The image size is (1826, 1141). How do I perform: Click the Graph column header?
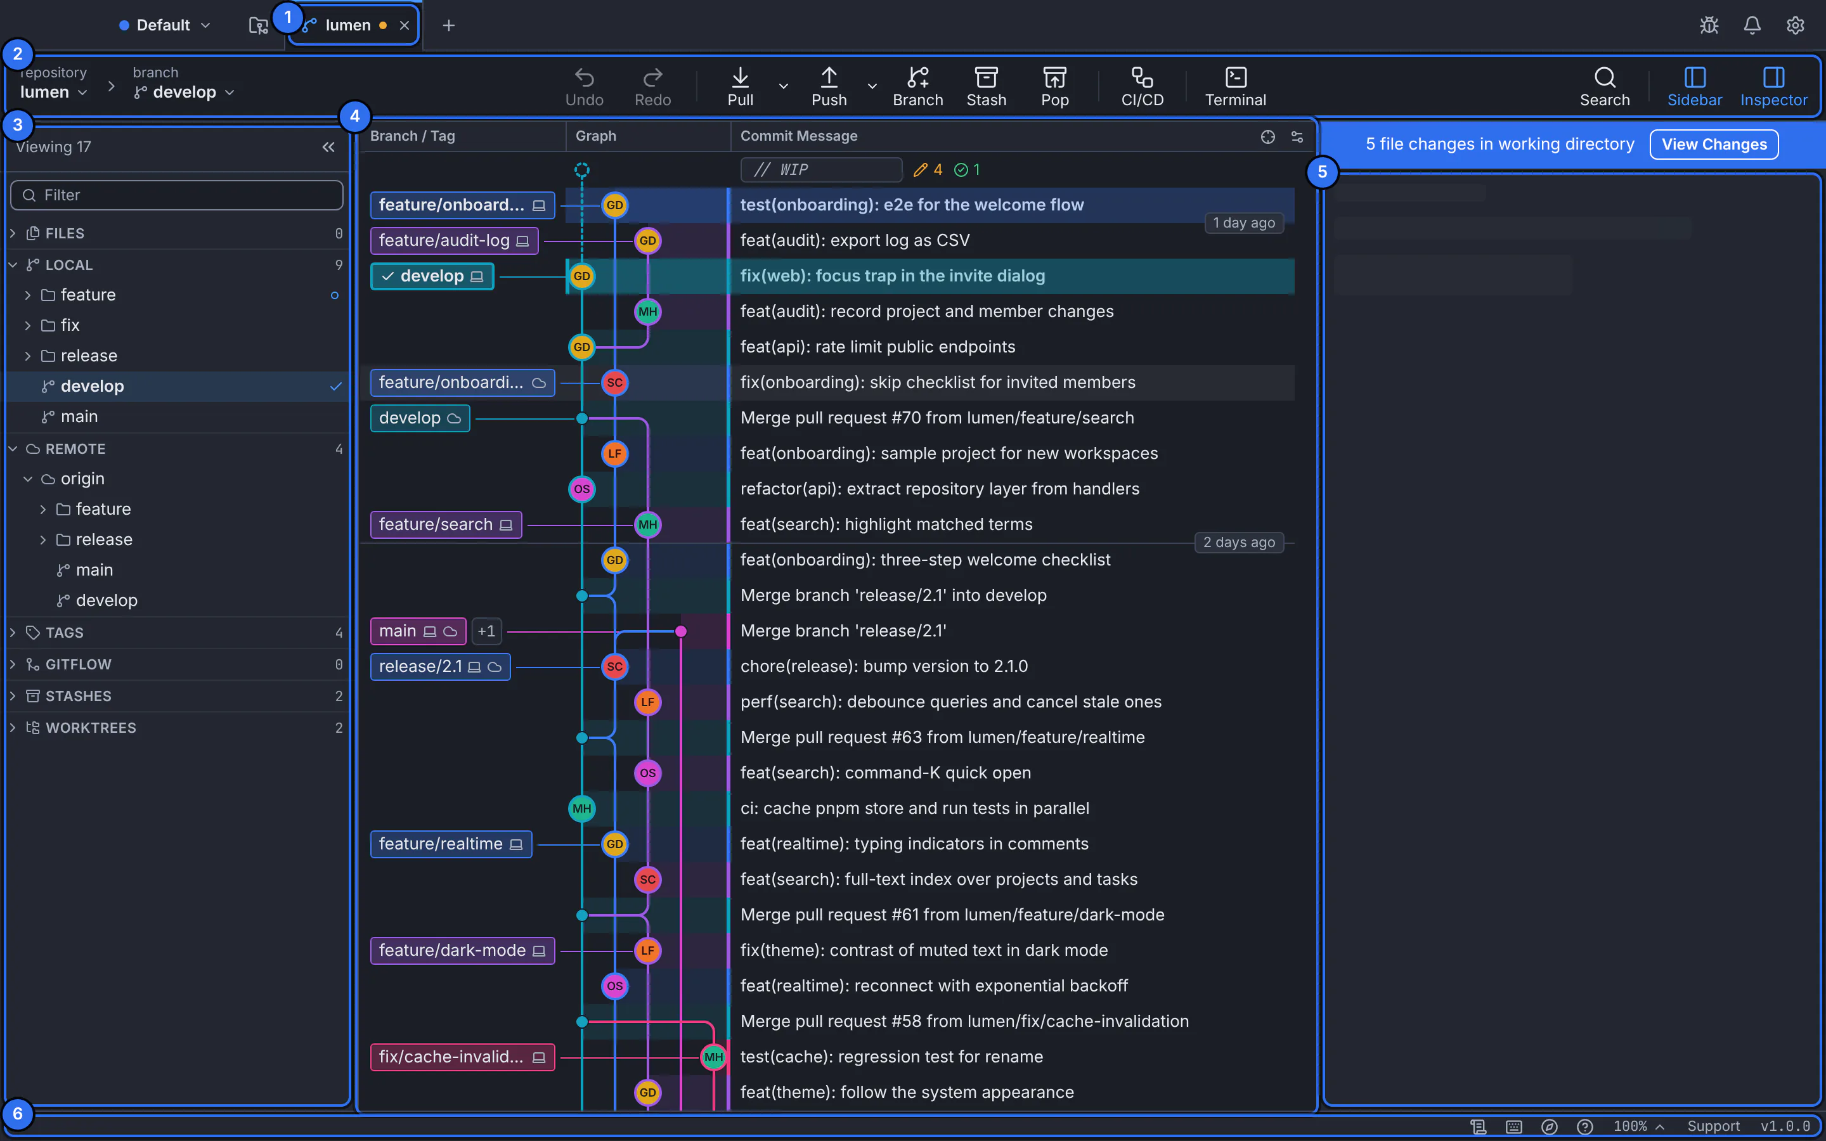click(595, 136)
